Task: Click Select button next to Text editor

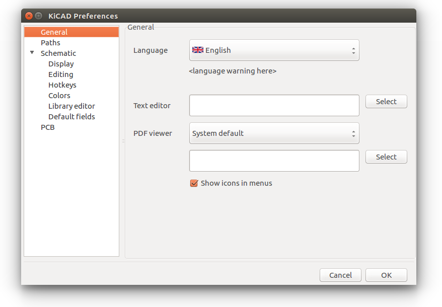Action: coord(386,102)
